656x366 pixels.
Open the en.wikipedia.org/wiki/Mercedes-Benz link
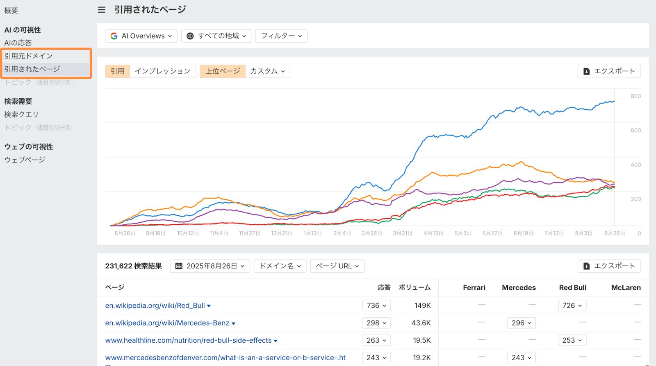[x=167, y=323]
